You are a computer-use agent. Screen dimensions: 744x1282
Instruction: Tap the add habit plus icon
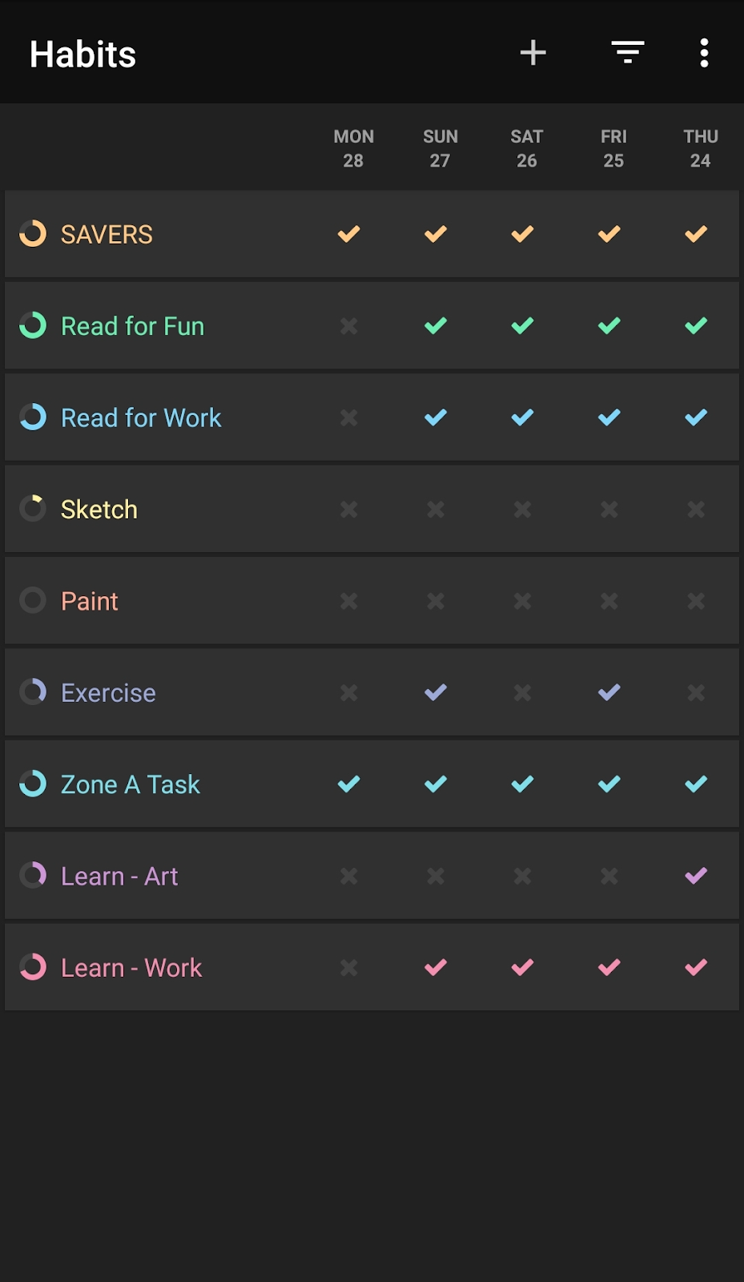533,54
